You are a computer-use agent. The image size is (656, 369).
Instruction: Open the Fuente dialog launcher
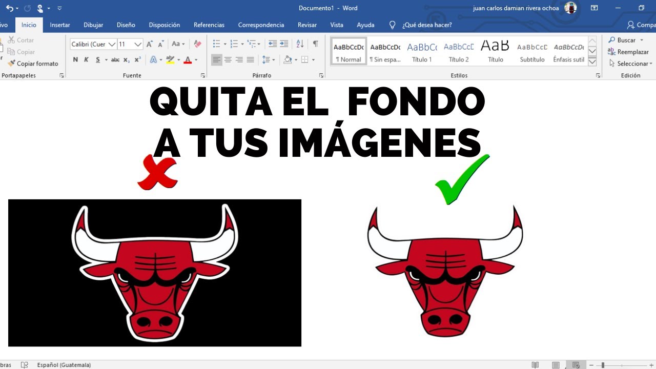(203, 75)
